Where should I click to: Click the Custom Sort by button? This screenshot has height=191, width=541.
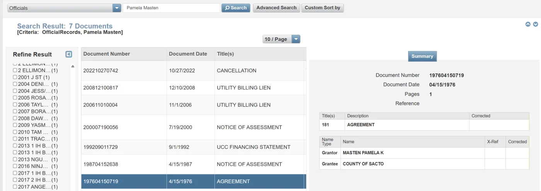coord(322,8)
